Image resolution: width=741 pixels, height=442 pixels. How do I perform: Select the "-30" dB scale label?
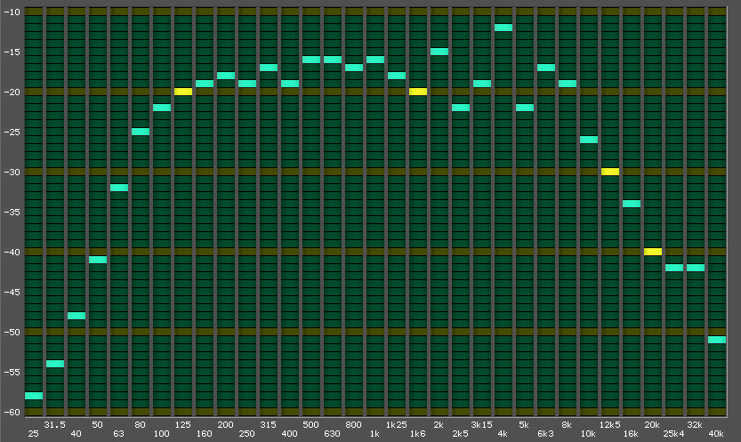[12, 172]
